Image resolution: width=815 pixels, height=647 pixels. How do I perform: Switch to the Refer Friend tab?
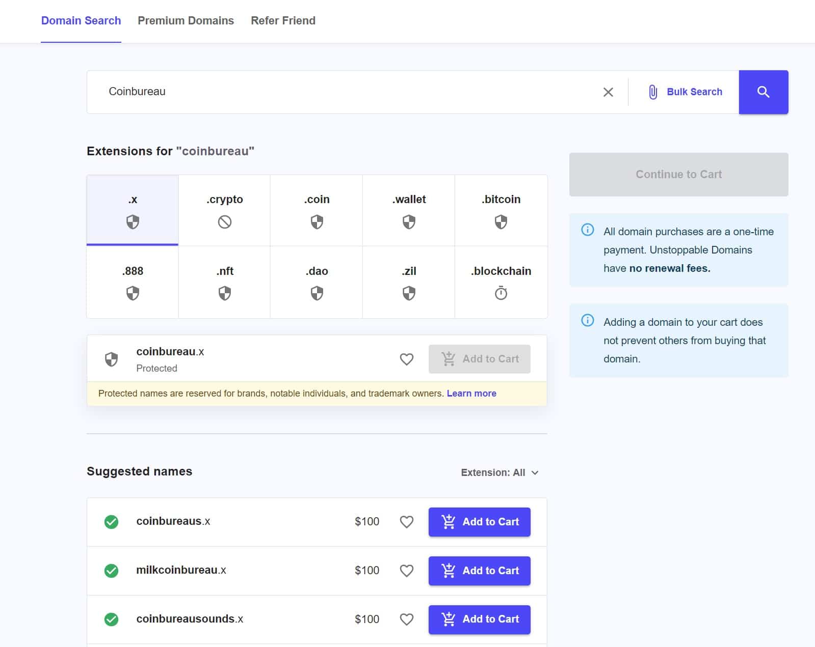[283, 21]
